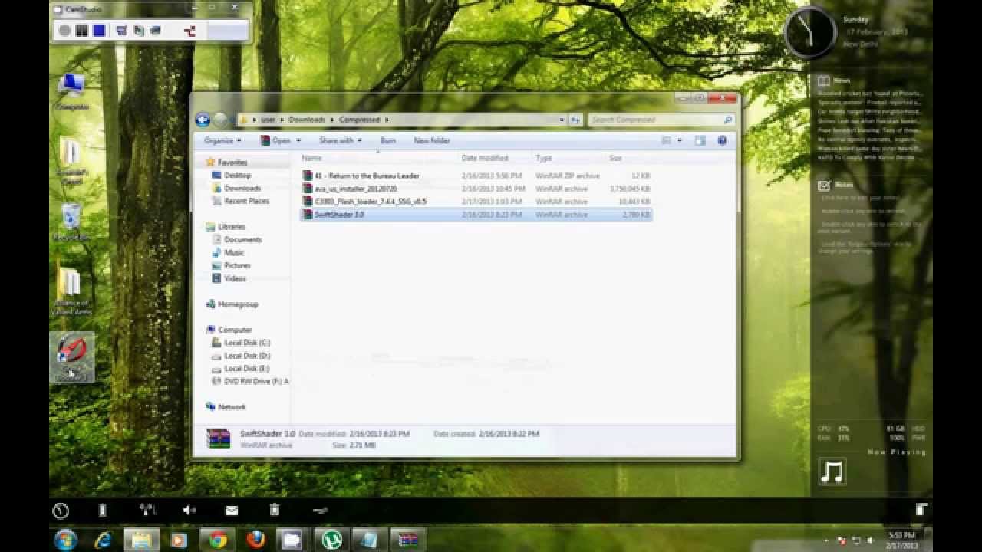Open the Change your view dropdown arrow
The image size is (982, 552).
click(680, 140)
